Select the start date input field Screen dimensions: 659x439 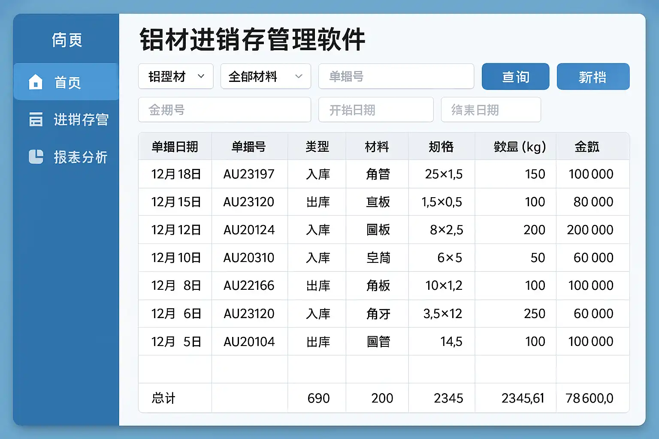point(376,110)
